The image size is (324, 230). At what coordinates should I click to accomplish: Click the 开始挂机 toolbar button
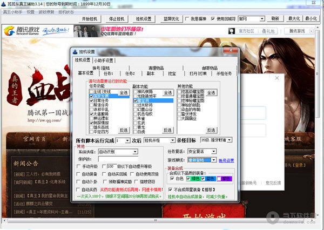[x=90, y=19]
